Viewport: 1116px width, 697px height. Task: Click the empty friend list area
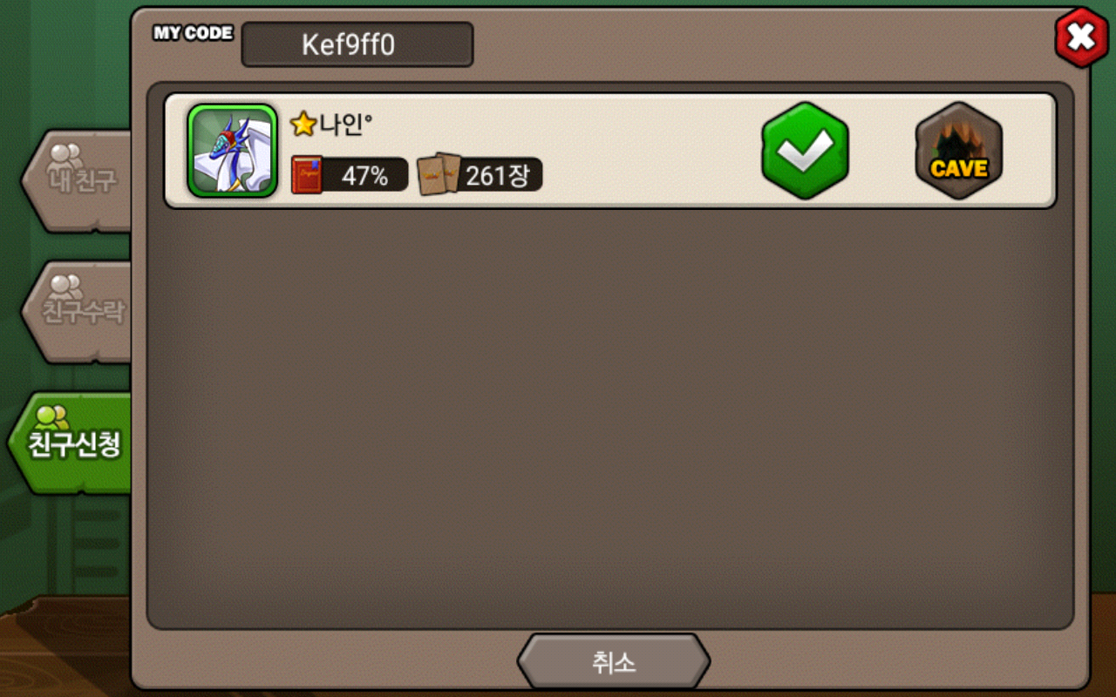[610, 418]
